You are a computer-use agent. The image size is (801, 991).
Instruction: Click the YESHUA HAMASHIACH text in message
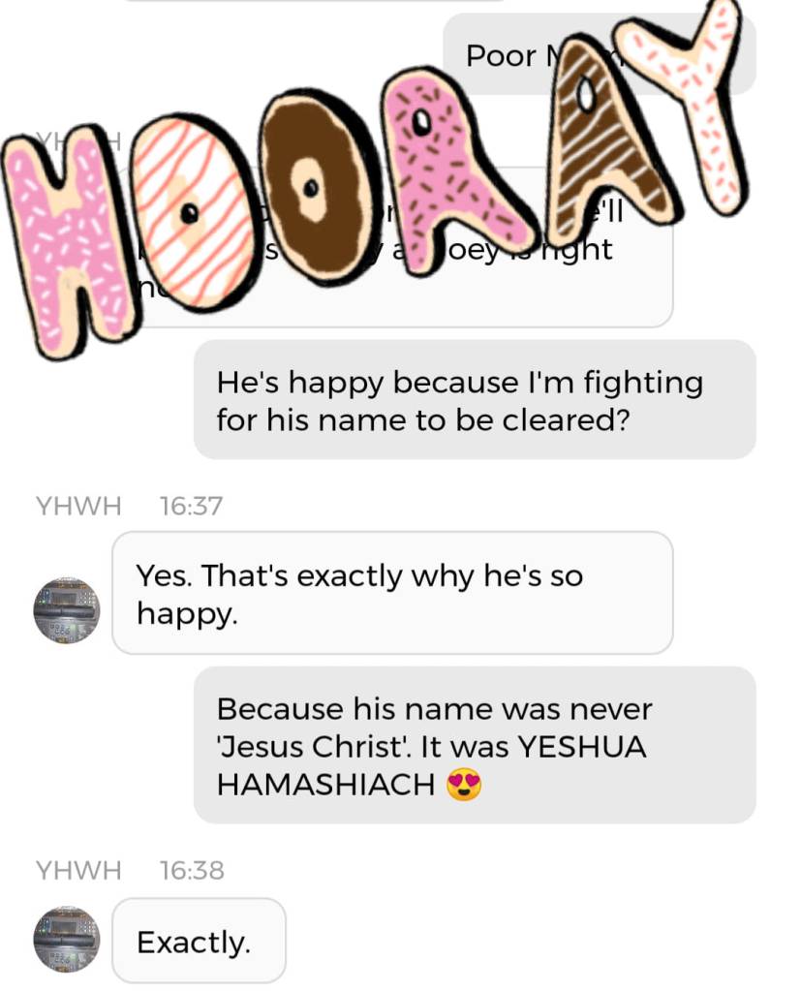(x=431, y=766)
